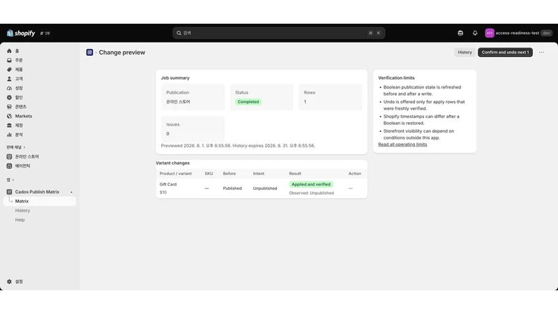Screen dimensions: 558x314
Task: Expand the Sales channels (판매 채널) section
Action: pos(16,147)
